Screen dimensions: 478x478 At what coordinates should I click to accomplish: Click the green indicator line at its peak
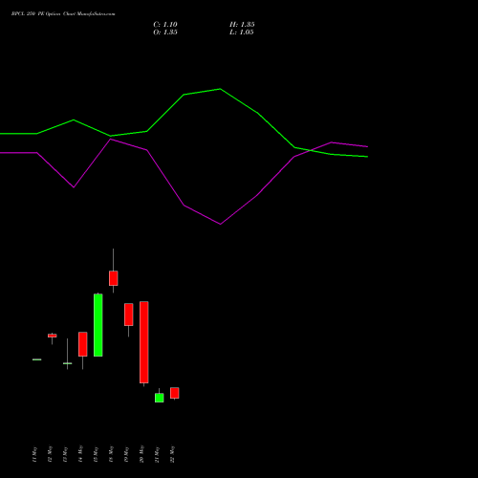[x=220, y=89]
